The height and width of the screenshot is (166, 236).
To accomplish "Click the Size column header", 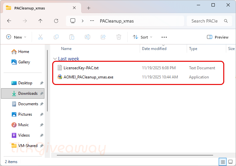I will pos(231,49).
